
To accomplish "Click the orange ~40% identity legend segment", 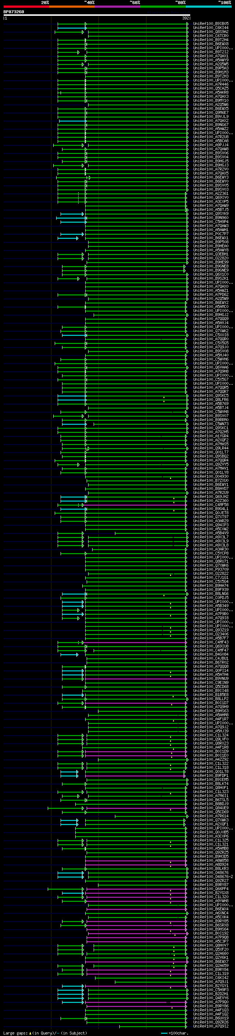I will [72, 7].
